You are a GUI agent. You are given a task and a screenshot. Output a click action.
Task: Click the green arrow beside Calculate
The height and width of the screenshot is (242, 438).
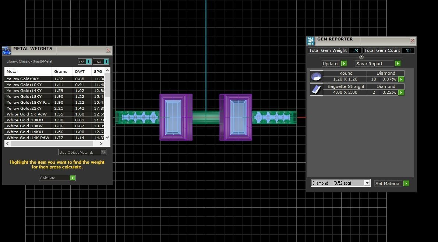(73, 178)
